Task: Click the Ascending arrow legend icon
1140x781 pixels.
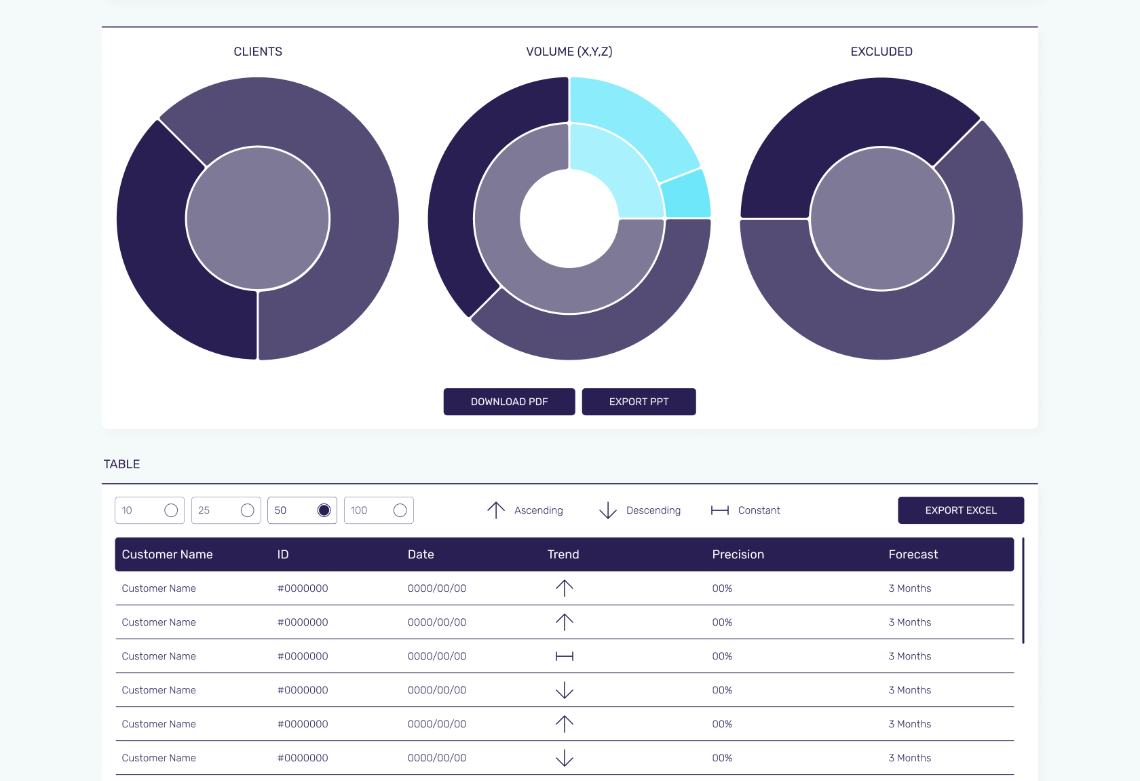Action: (x=496, y=510)
